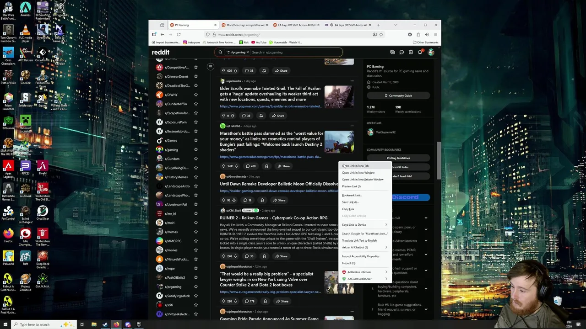Favorite r/Games with its star
586x329 pixels.
[195, 140]
